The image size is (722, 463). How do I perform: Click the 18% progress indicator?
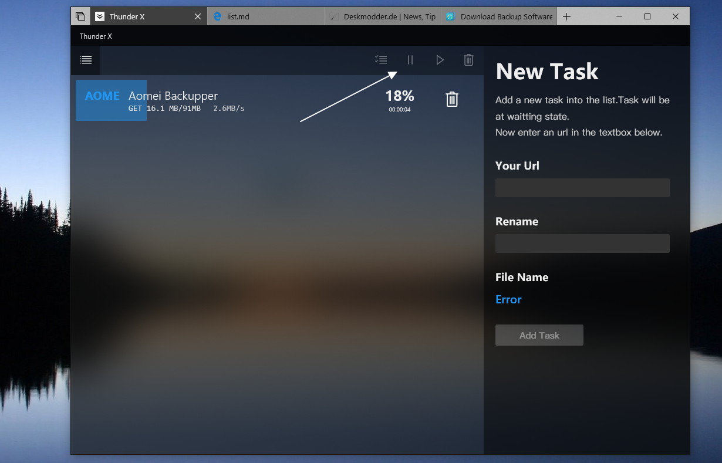pos(400,96)
